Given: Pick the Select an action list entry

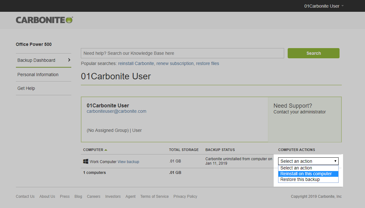Looking at the screenshot, I should click(x=296, y=168).
